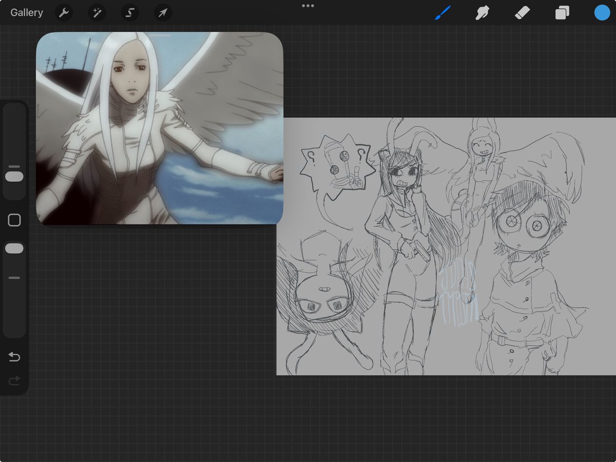Activate the Selection tool
Image resolution: width=616 pixels, height=462 pixels.
[130, 13]
